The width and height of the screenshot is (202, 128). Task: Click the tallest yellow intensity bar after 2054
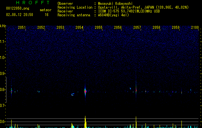pos(85,122)
